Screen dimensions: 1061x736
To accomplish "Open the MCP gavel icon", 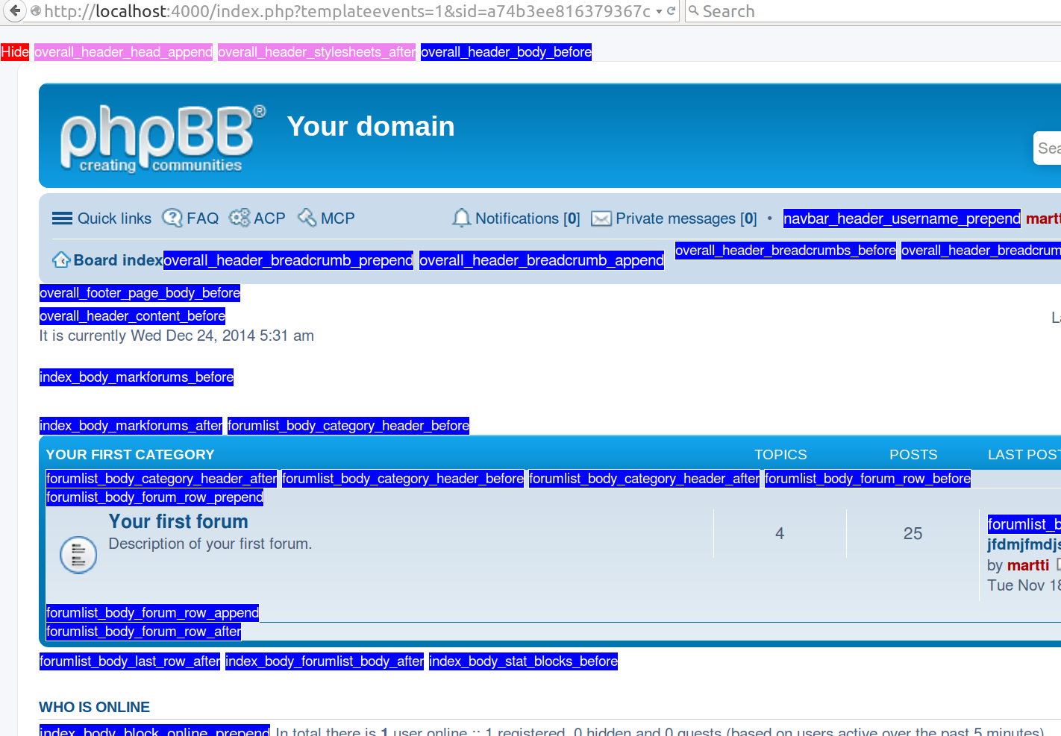I will pos(307,218).
